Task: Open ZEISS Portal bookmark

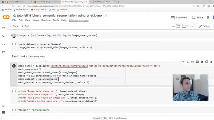Action: 7,10
